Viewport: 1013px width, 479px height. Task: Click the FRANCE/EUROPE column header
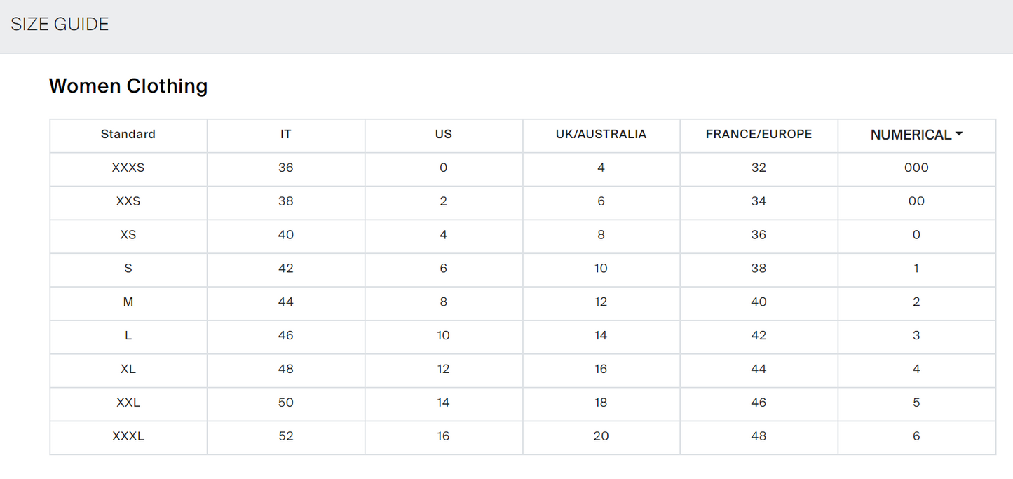[x=759, y=135]
